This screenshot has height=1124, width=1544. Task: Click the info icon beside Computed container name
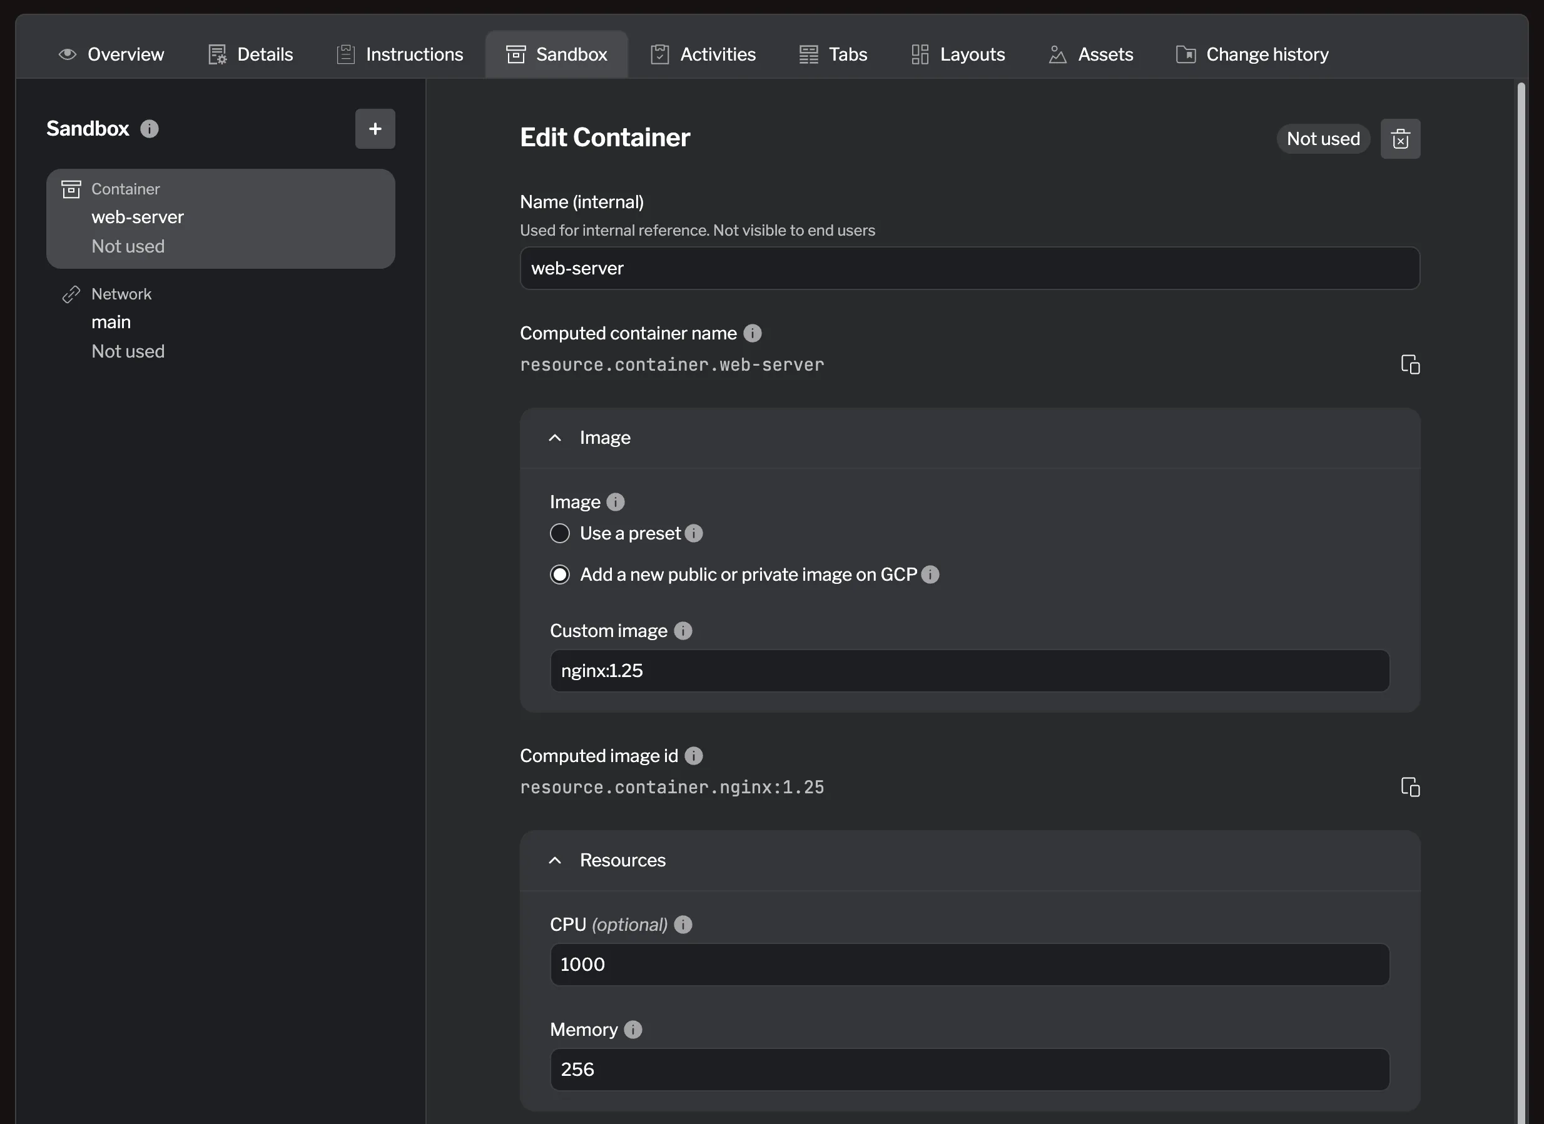[x=752, y=333]
